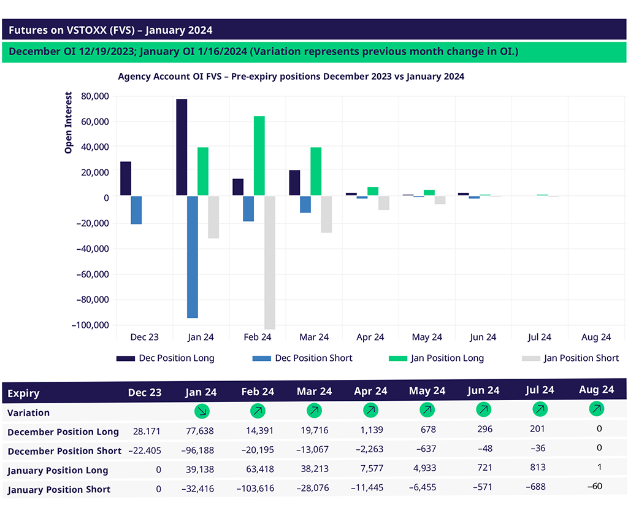Click the Apr 24 variation arrow icon

[x=370, y=410]
